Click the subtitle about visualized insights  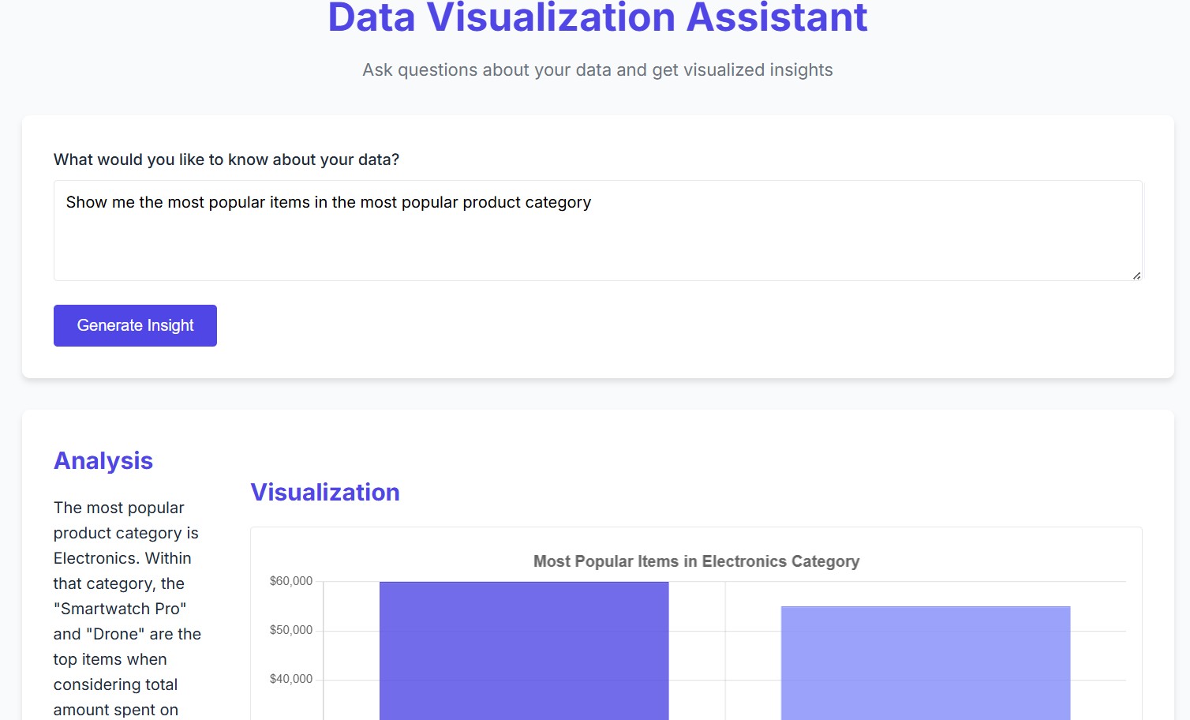click(596, 69)
